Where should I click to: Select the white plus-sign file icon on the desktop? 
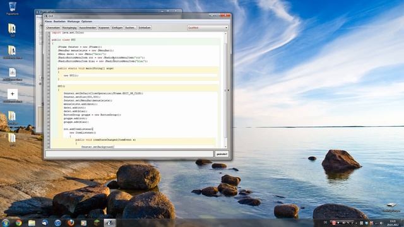click(12, 96)
